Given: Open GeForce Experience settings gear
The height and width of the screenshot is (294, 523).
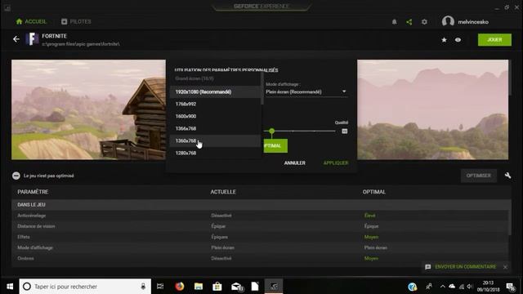Looking at the screenshot, I should tap(424, 22).
